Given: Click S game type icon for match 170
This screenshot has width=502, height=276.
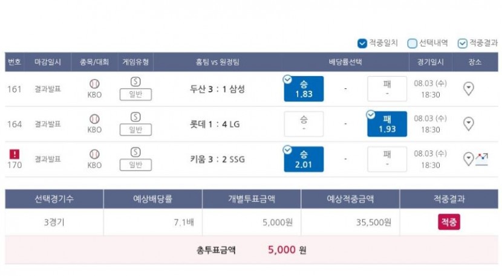Looking at the screenshot, I should click(x=135, y=152).
